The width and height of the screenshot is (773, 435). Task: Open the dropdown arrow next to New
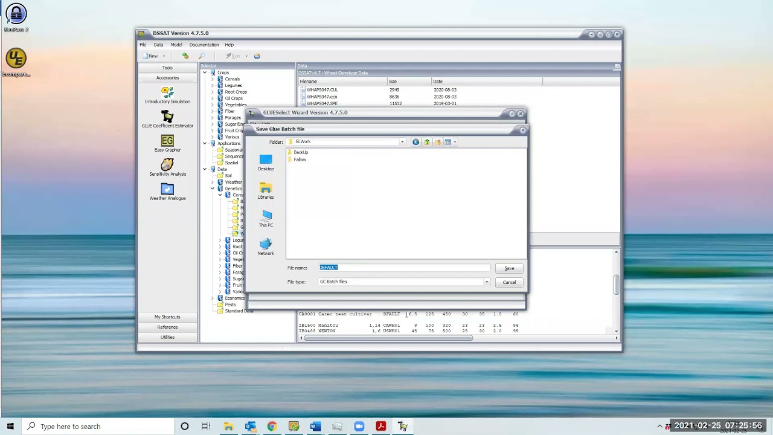point(164,56)
